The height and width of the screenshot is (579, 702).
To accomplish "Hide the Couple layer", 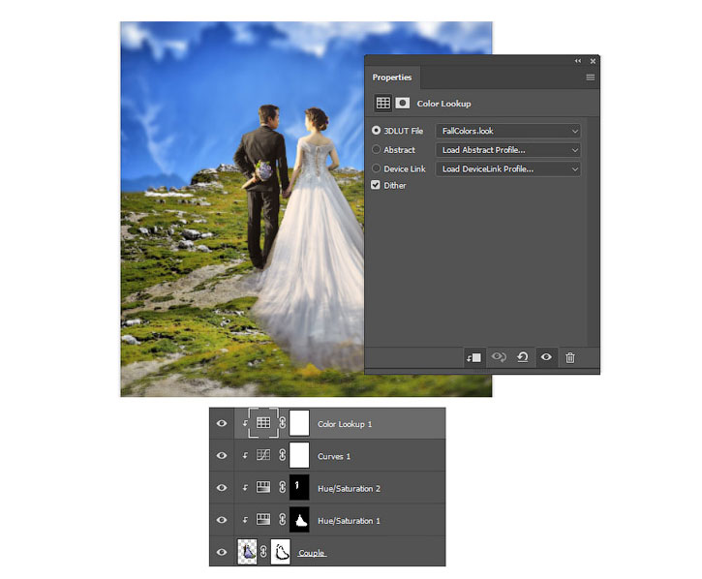I will (x=222, y=553).
